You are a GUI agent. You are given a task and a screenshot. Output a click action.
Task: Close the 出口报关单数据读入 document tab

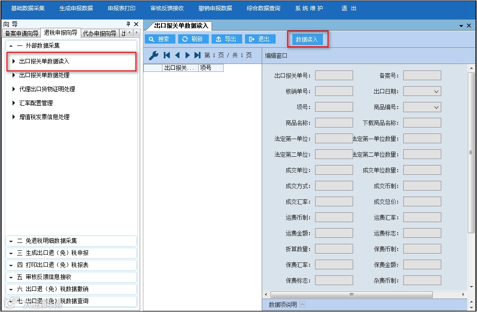coord(469,26)
